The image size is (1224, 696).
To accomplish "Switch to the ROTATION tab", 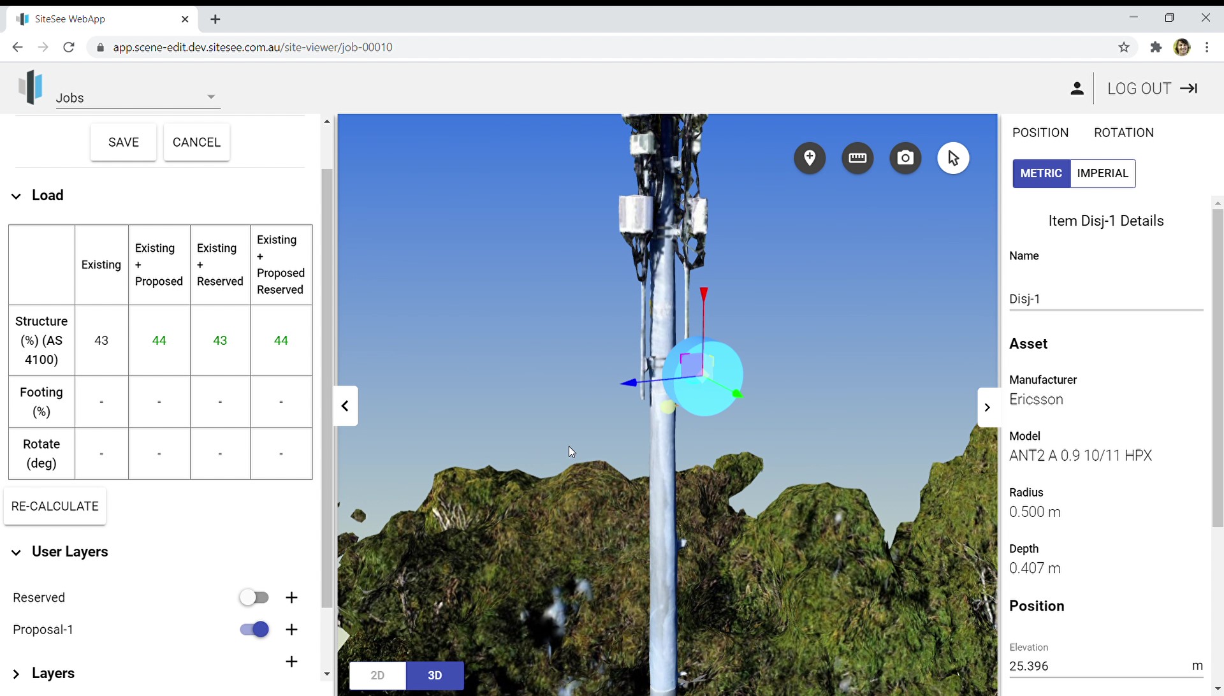I will [x=1124, y=133].
